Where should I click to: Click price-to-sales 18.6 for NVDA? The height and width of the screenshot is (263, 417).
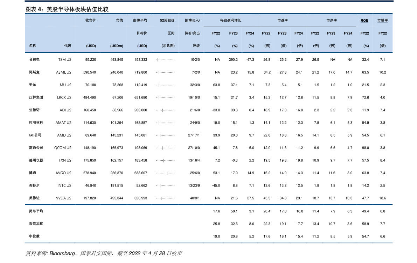pos(383,198)
